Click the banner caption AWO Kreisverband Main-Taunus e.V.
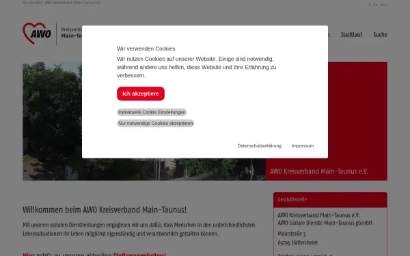This screenshot has width=410, height=256. click(x=318, y=171)
